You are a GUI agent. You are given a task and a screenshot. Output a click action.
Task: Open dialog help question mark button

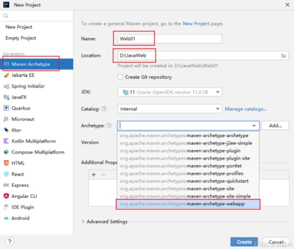click(x=10, y=241)
